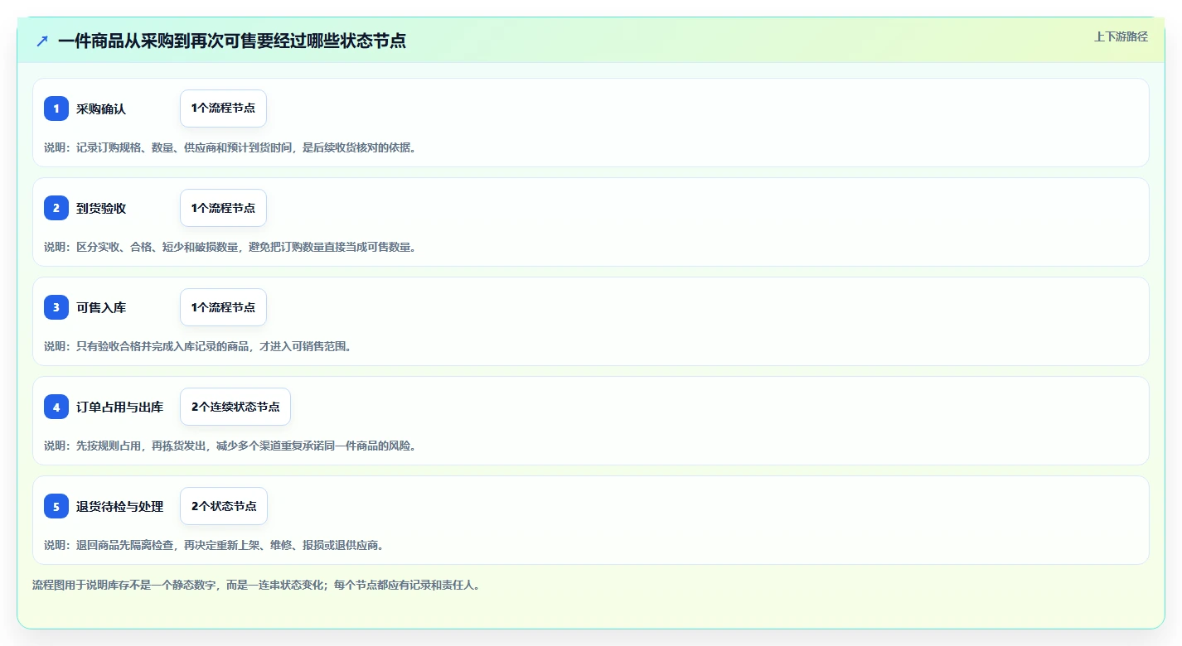Click the arrow icon beside the flowchart title
This screenshot has width=1182, height=646.
point(42,41)
